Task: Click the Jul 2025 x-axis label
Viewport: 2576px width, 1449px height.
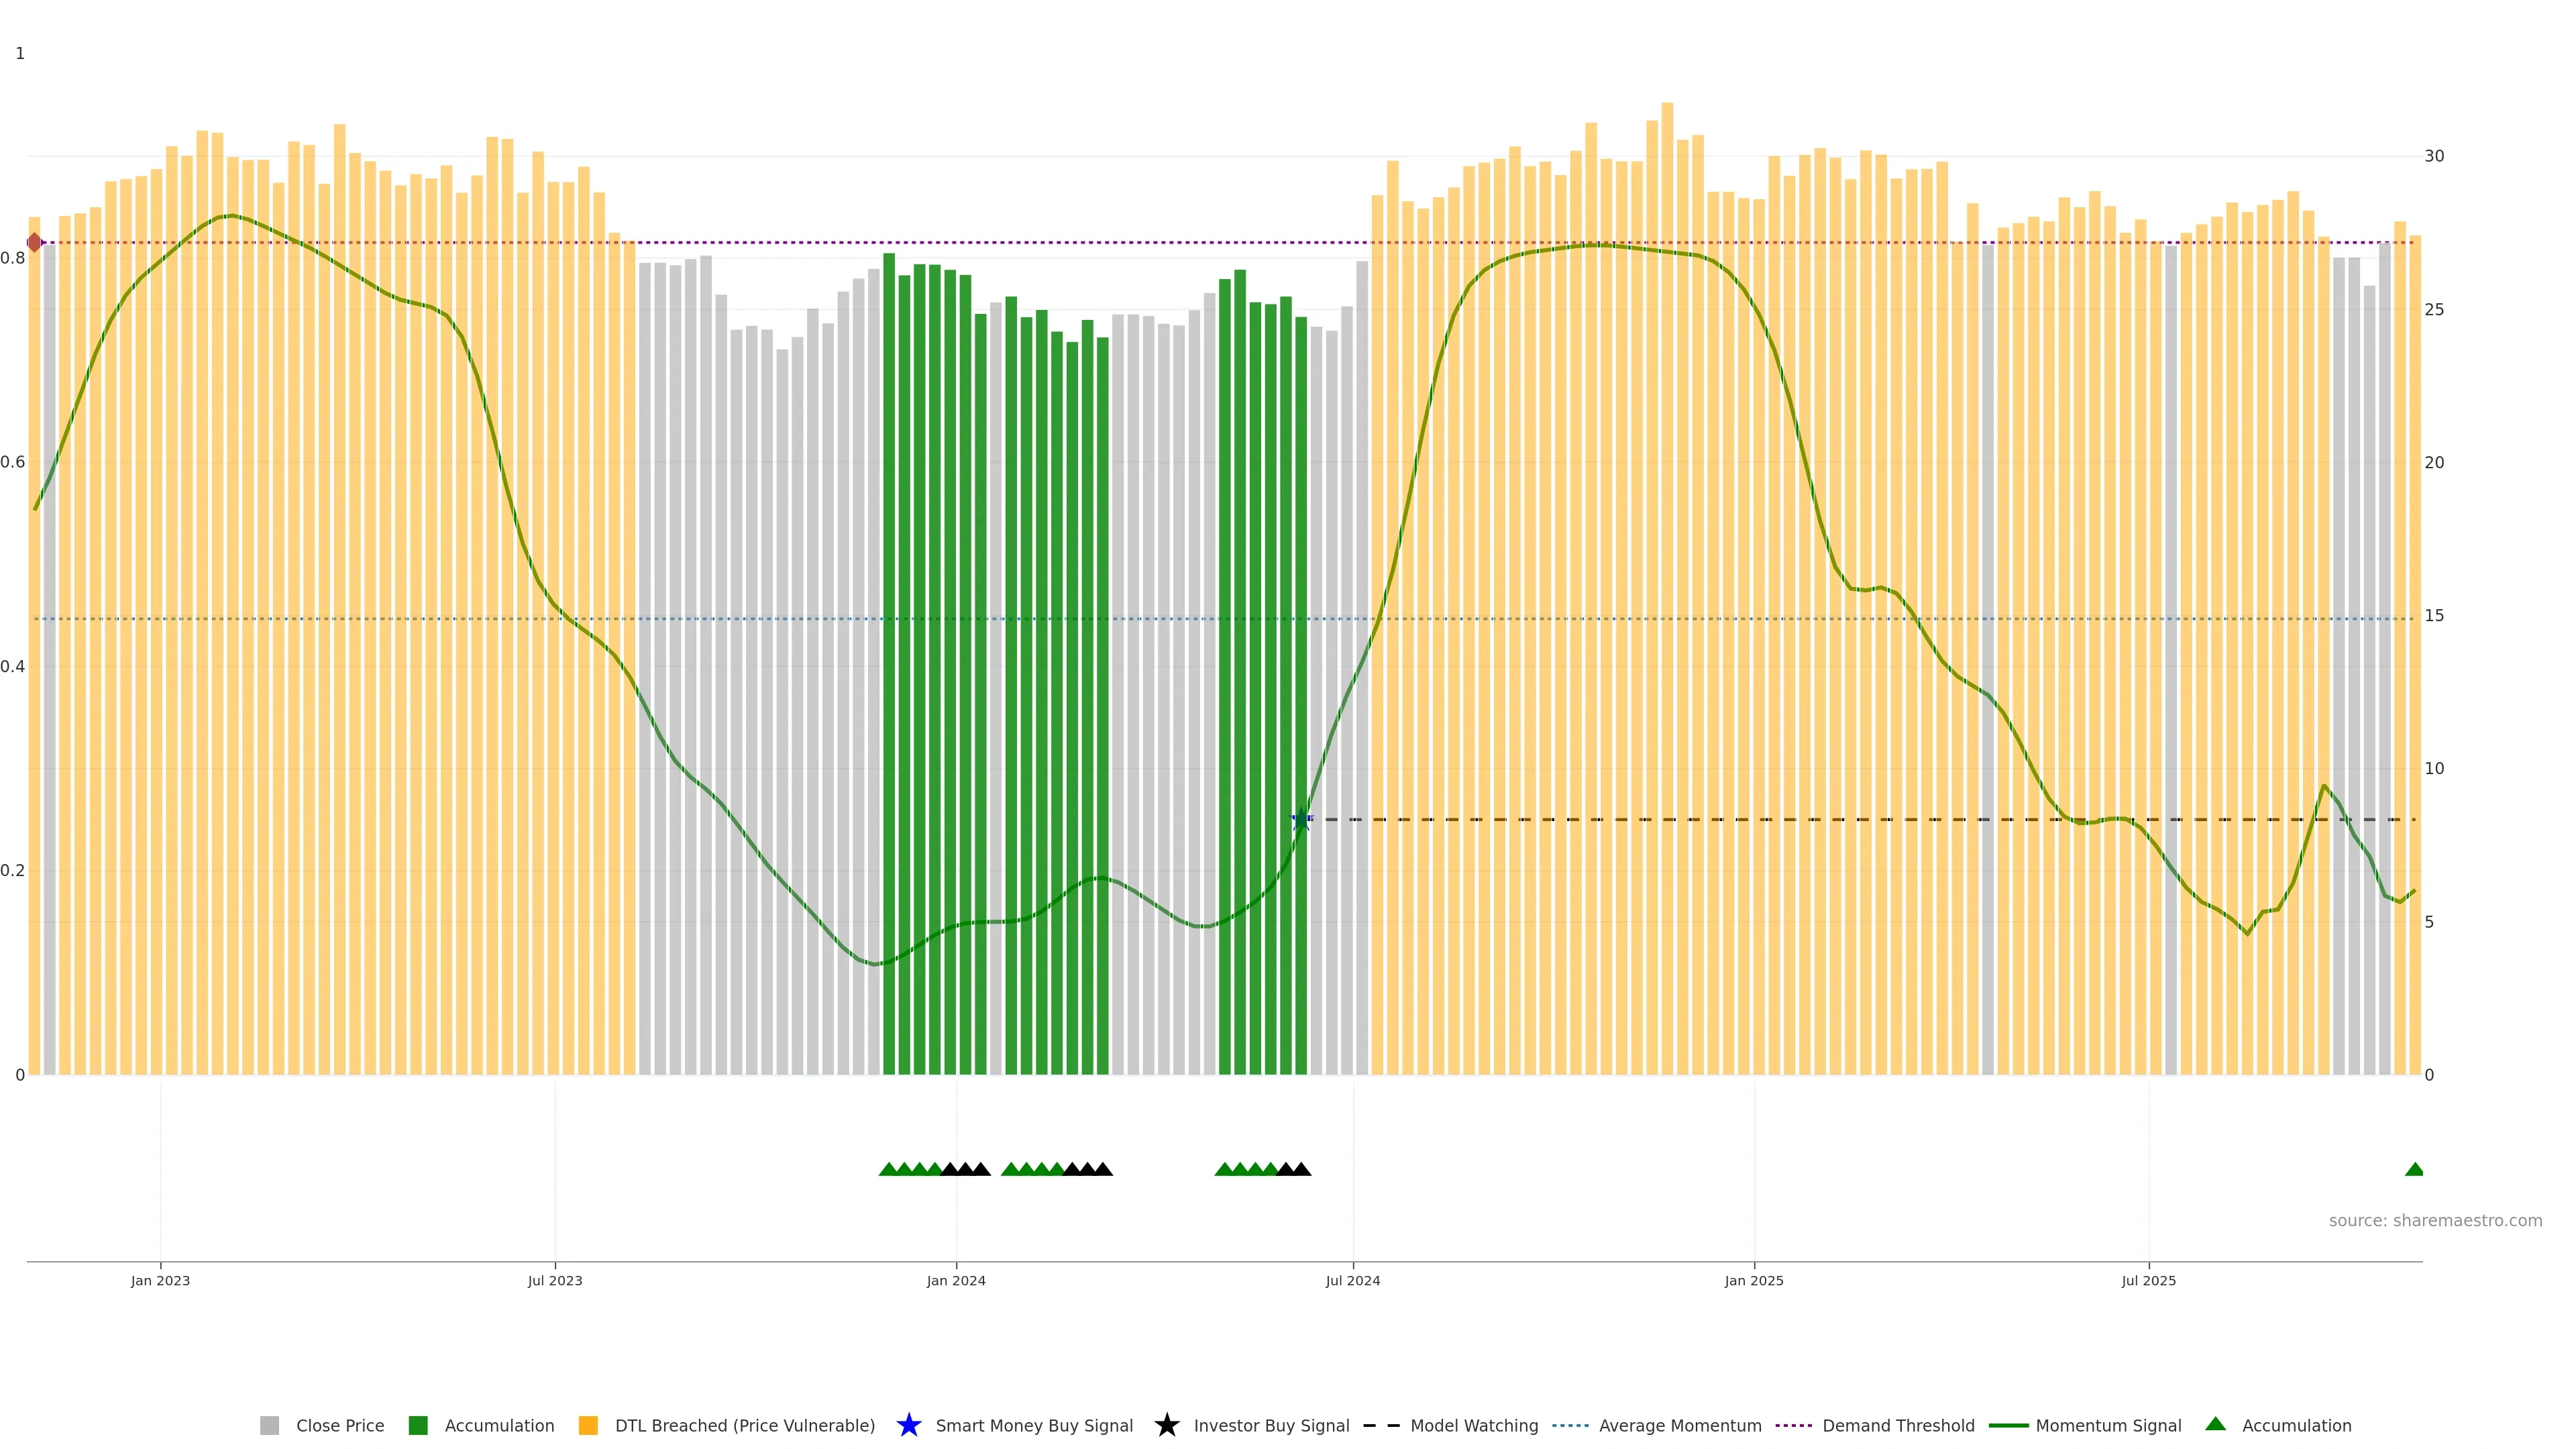Action: click(2148, 1280)
